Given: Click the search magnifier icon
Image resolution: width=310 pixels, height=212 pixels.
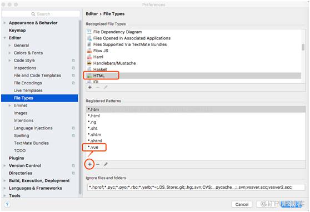Looking at the screenshot, I should pos(33,14).
